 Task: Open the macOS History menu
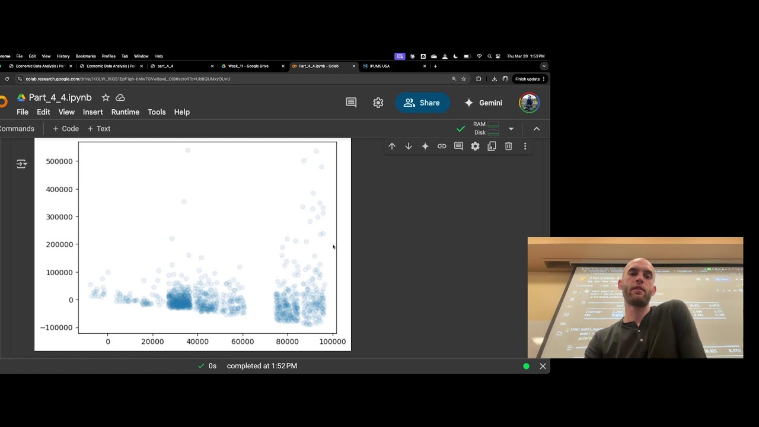(63, 56)
